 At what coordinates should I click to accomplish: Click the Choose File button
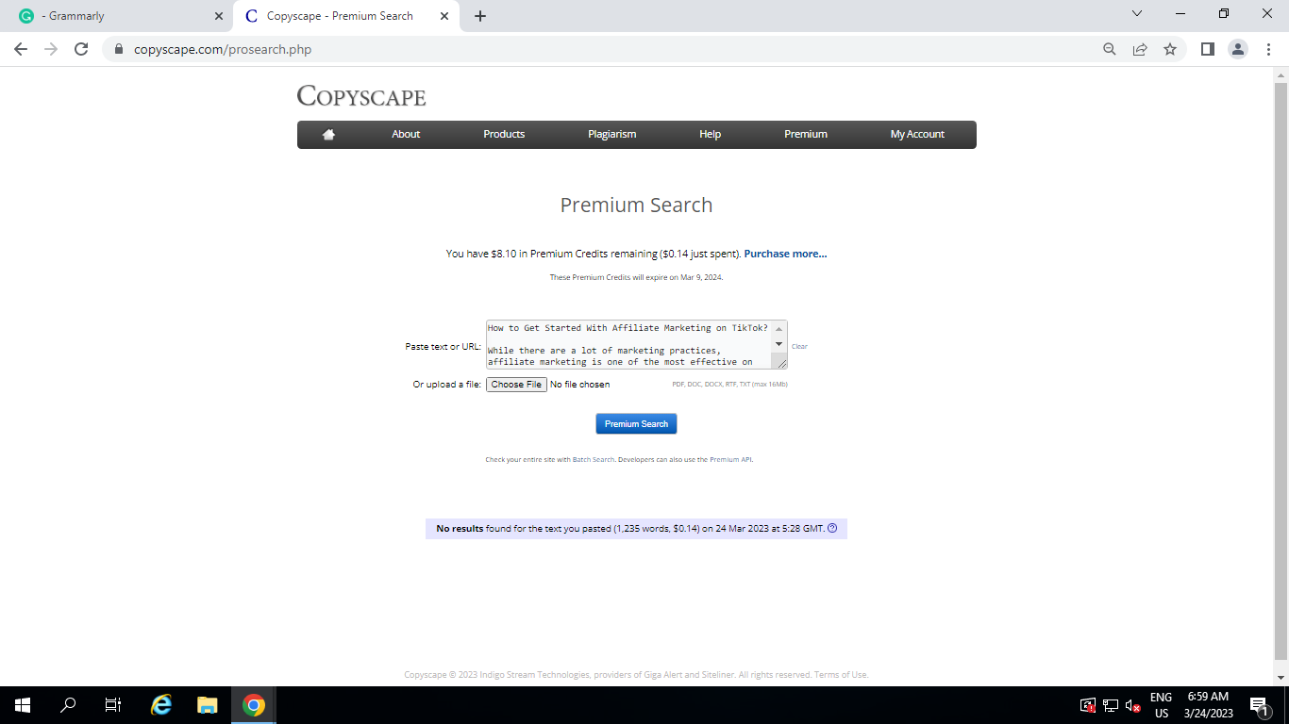pos(516,385)
